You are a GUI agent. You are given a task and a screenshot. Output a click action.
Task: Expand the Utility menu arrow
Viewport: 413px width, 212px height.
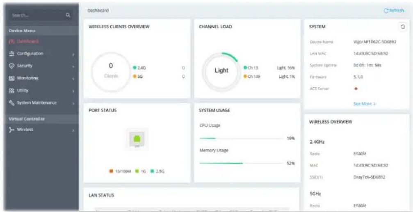[x=74, y=91]
